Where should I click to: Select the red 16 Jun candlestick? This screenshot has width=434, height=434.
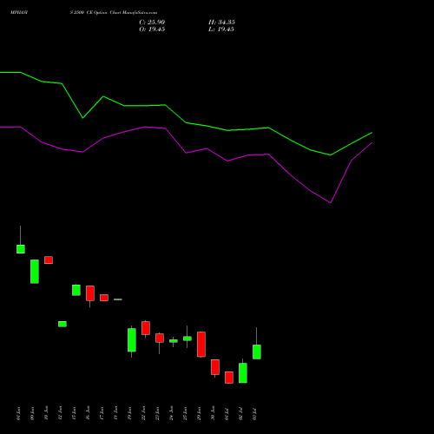click(90, 293)
